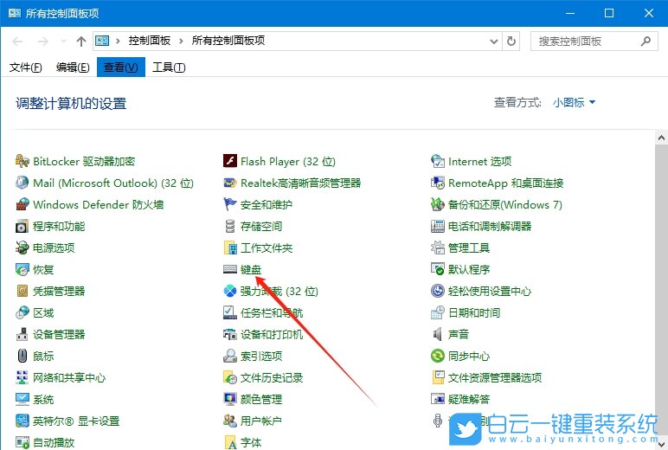This screenshot has width=668, height=450.
Task: Click the 声音 speaker icon
Action: [438, 334]
